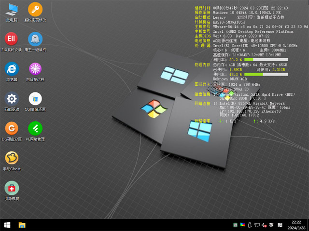Screen dimensions: 309x231
Task: Switch the 英 input language indicator
Action: [x=271, y=225]
